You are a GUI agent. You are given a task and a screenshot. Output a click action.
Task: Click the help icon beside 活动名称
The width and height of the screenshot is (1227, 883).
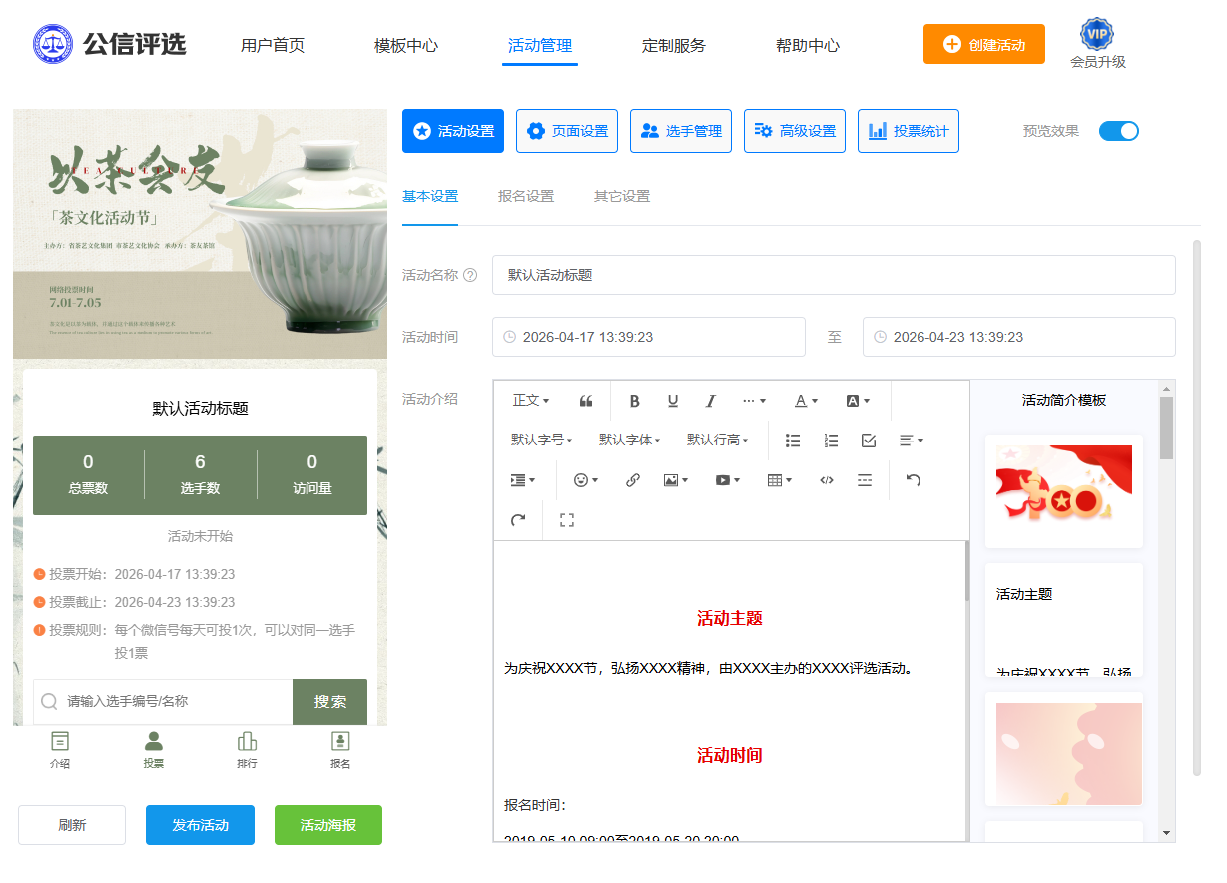point(470,276)
